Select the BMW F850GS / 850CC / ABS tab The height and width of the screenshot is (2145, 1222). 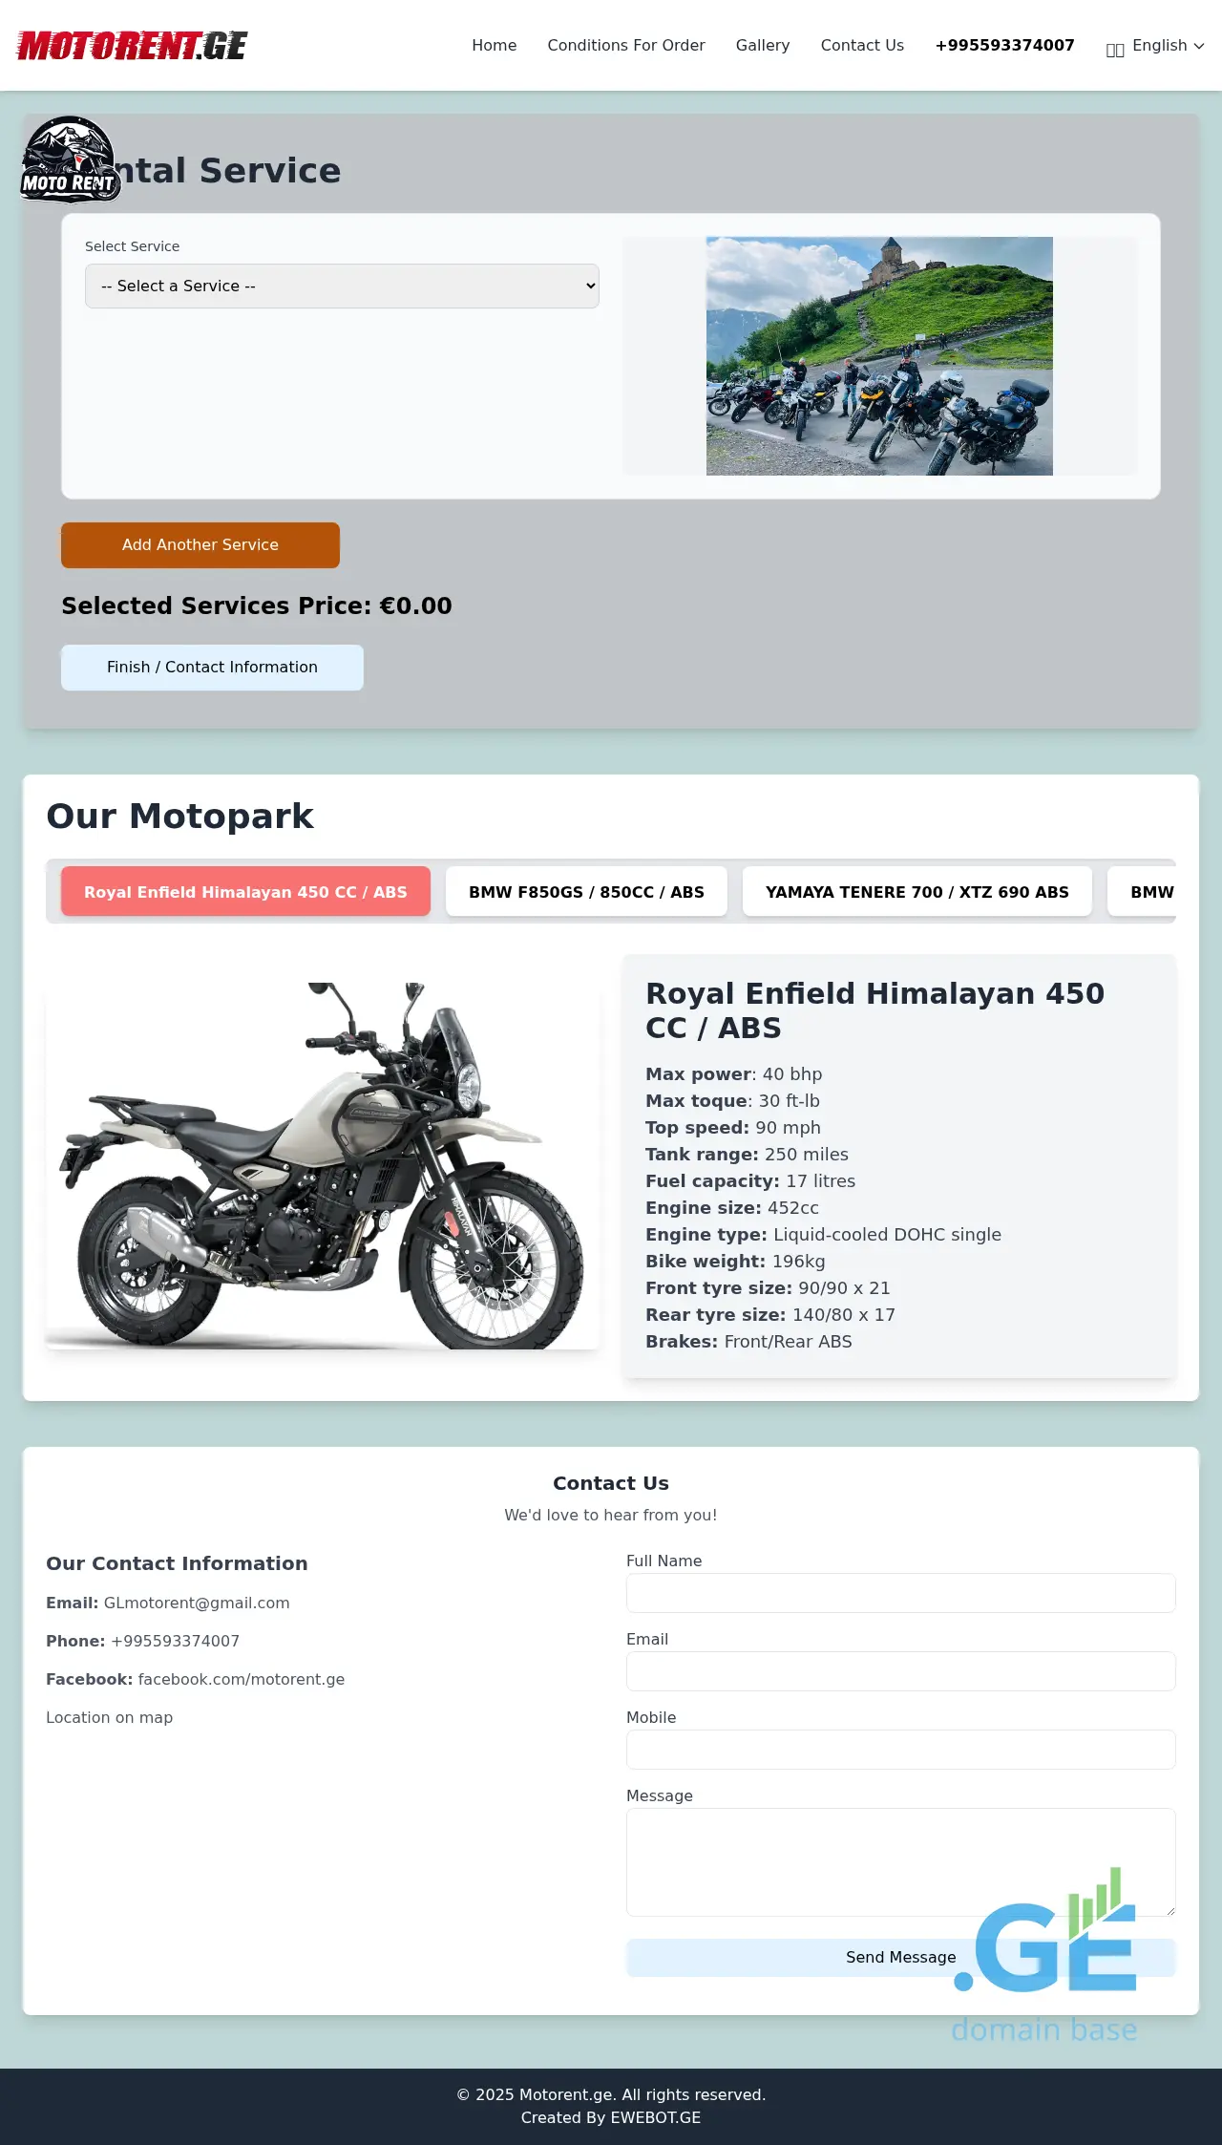pyautogui.click(x=586, y=891)
